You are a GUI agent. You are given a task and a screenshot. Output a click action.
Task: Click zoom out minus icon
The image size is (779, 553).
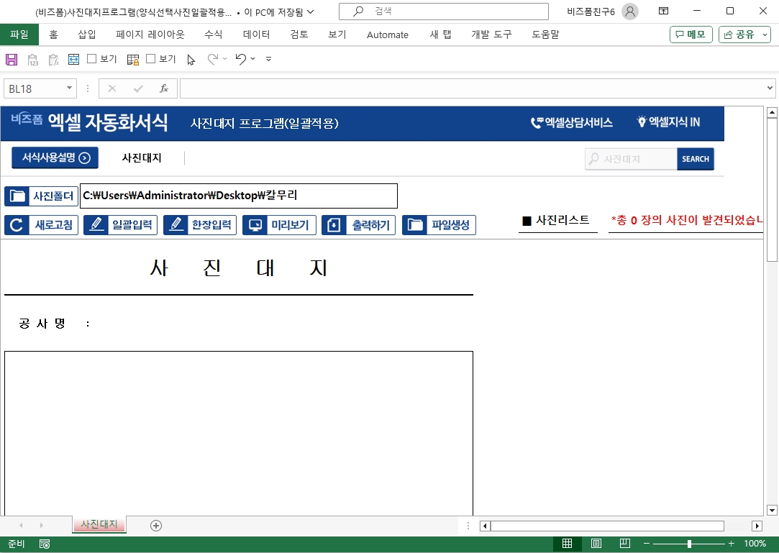647,544
